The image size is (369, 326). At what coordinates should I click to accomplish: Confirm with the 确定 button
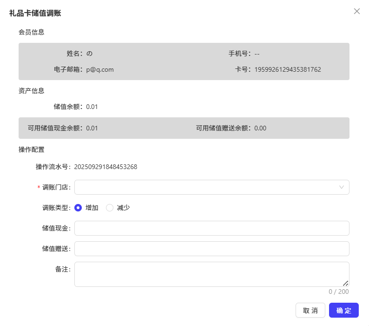pos(344,310)
